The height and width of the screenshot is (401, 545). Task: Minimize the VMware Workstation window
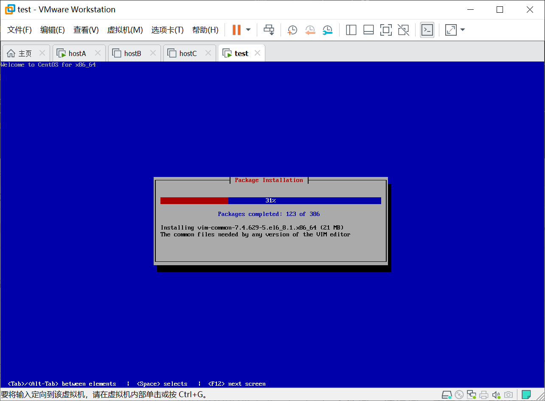(470, 9)
